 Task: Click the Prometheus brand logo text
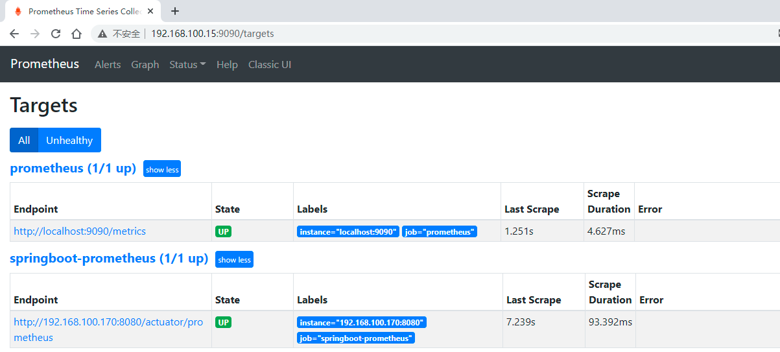tap(45, 64)
